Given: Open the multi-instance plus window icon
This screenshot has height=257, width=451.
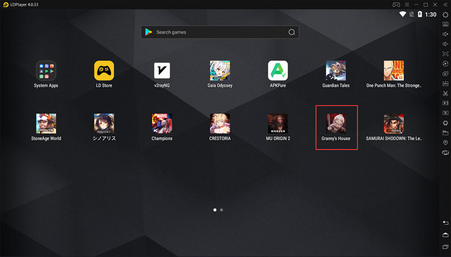Looking at the screenshot, I should [445, 74].
